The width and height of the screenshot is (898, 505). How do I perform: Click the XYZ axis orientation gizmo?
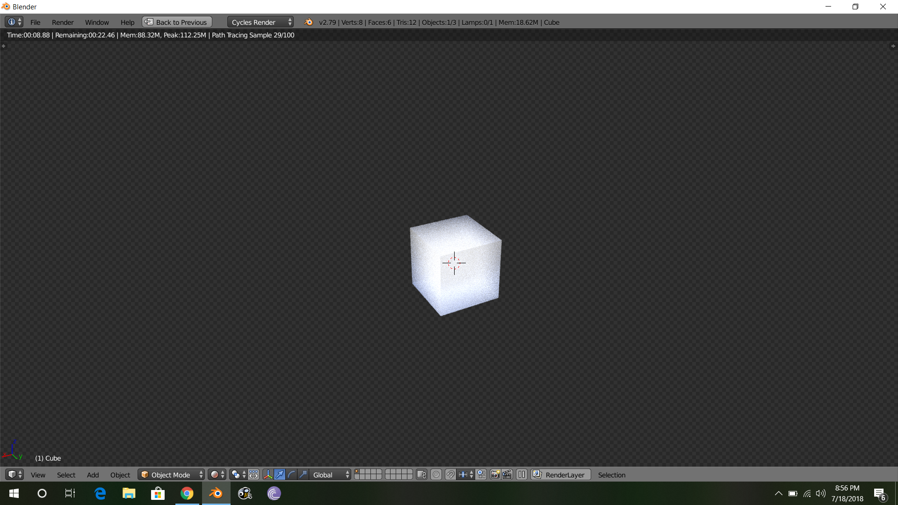click(13, 450)
